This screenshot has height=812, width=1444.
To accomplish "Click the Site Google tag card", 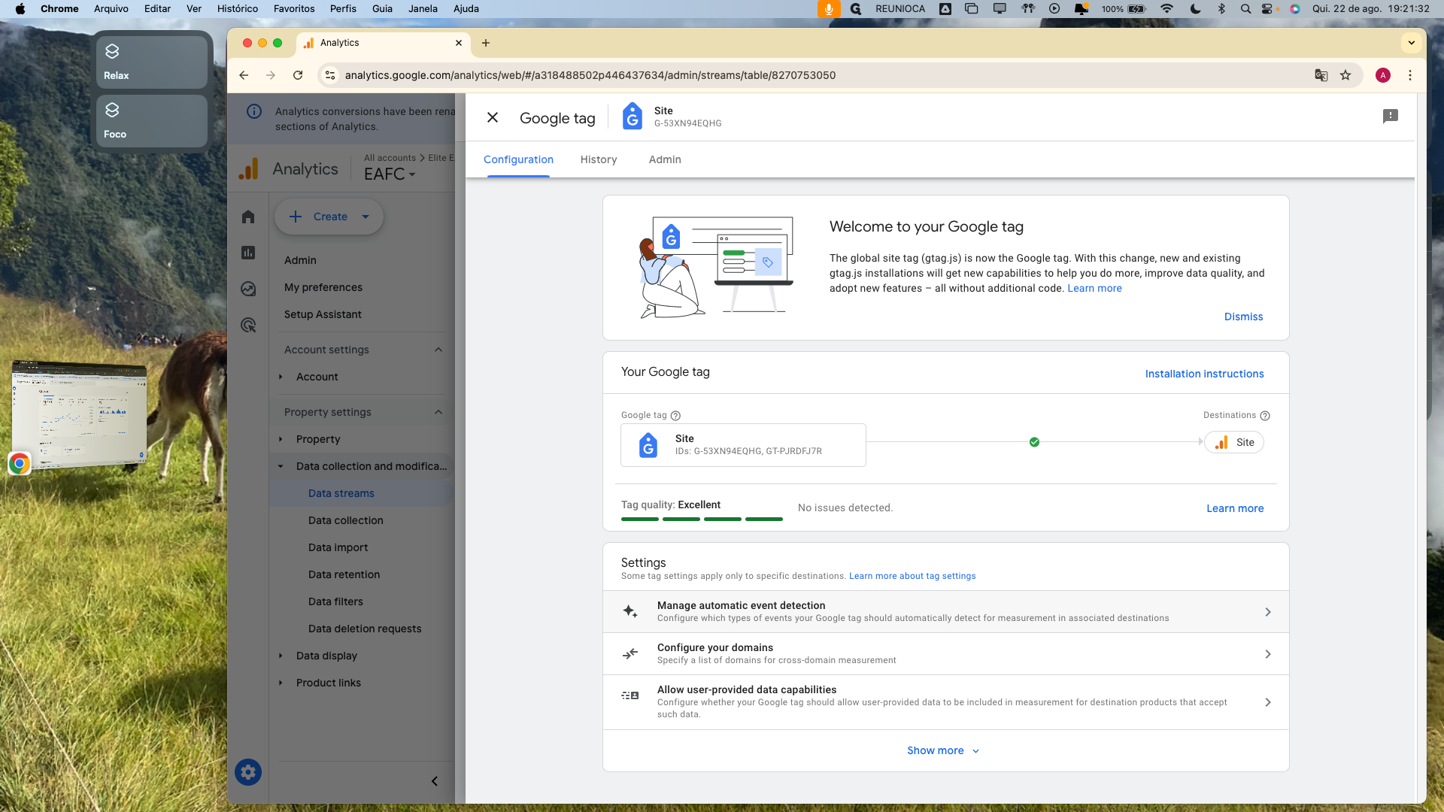I will coord(743,445).
